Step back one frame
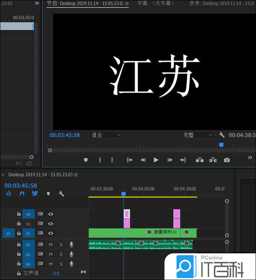Image resolution: width=256 pixels, height=280 pixels. point(143,160)
